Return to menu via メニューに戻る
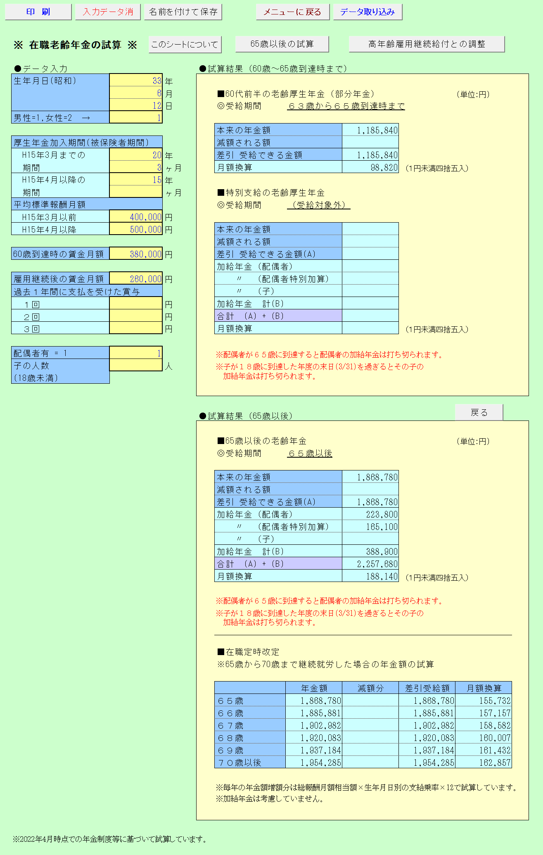 coord(292,12)
